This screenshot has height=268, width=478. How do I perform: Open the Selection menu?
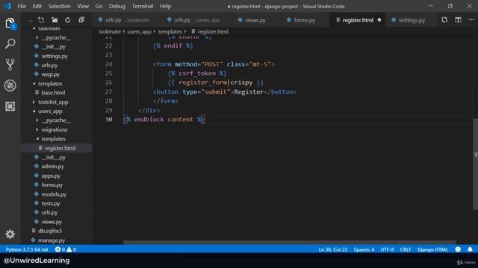coord(59,6)
